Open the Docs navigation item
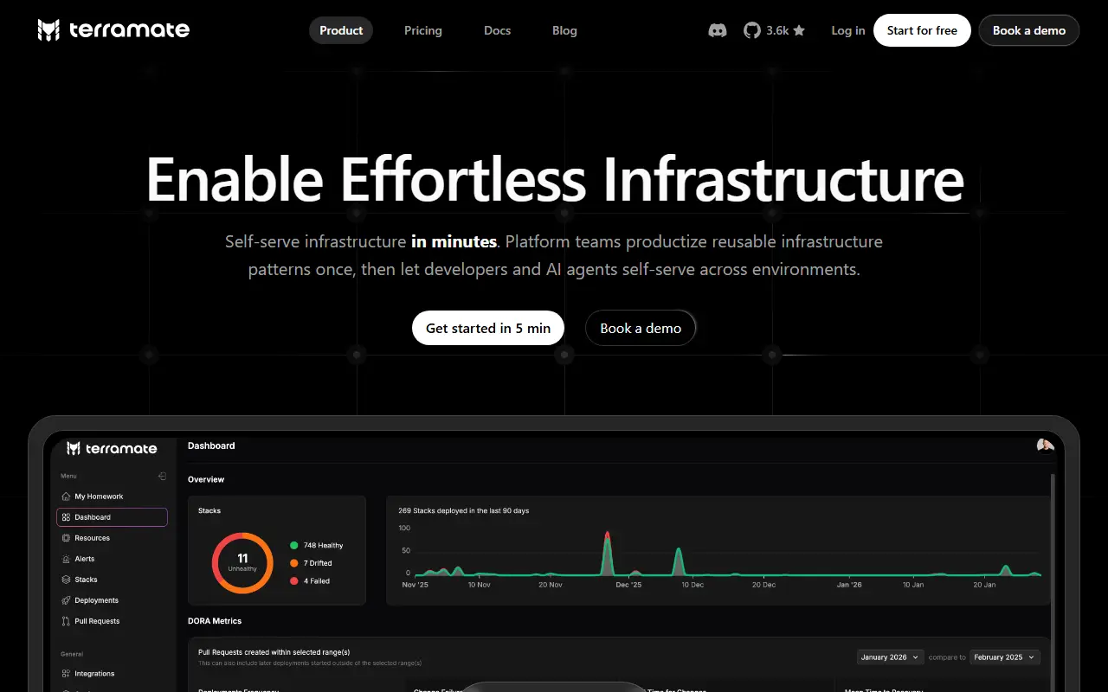 [498, 30]
